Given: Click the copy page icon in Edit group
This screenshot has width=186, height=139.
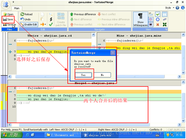Looking at the screenshot, I should click(42, 14).
